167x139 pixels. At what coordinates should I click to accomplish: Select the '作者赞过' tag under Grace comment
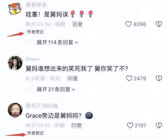35,133
